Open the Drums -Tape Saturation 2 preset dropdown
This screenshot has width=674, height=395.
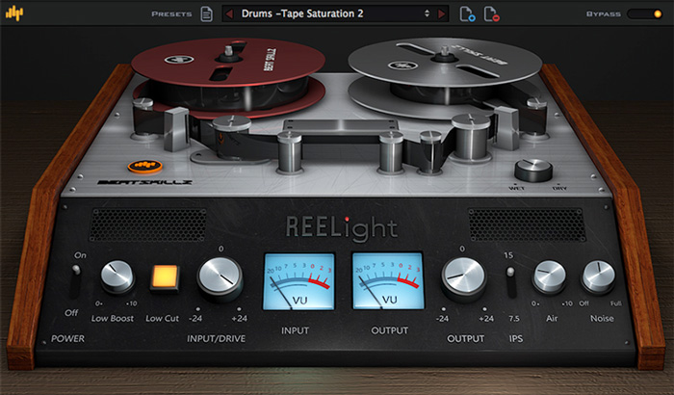click(x=335, y=13)
